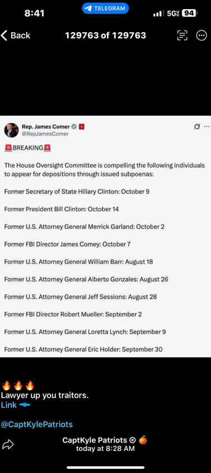This screenshot has width=211, height=473.
Task: Tap the @RepJamesComer handle
Action: click(45, 134)
